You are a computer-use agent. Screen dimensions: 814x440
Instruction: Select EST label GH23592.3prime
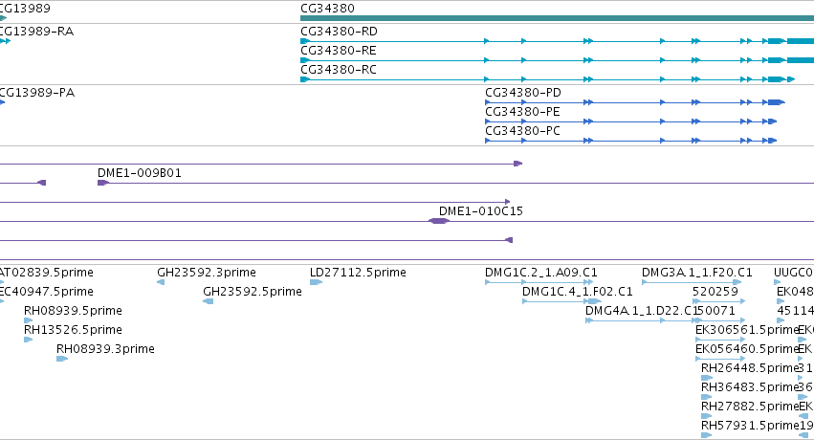tap(206, 273)
